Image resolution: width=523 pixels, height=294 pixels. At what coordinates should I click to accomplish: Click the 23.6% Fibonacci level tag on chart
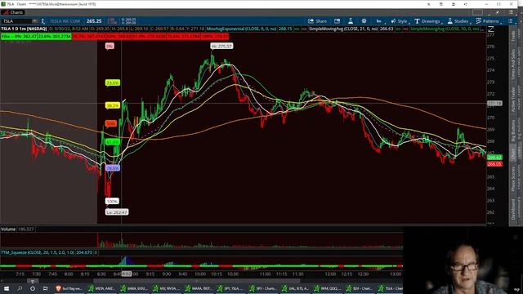[113, 82]
